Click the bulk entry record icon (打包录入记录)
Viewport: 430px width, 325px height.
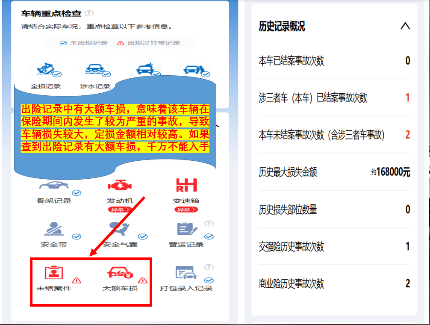186,273
